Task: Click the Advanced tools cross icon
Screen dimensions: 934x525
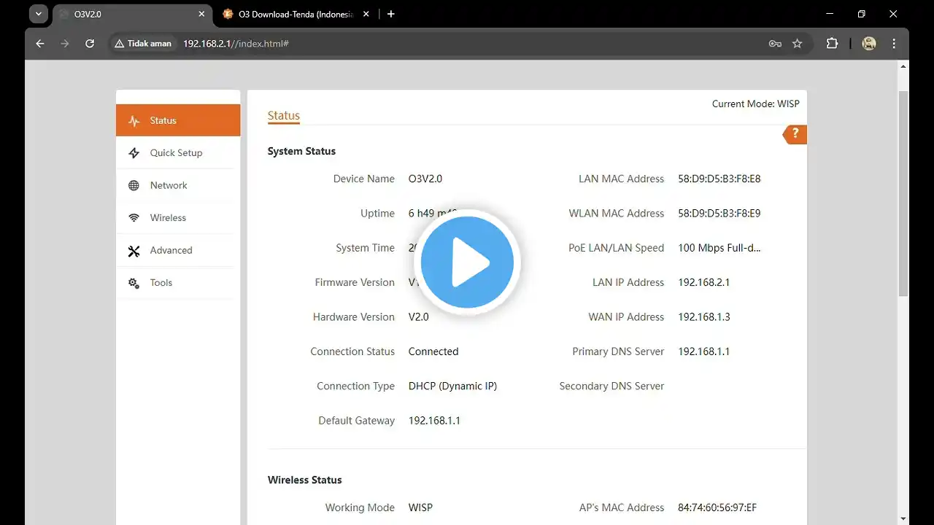Action: click(x=134, y=251)
